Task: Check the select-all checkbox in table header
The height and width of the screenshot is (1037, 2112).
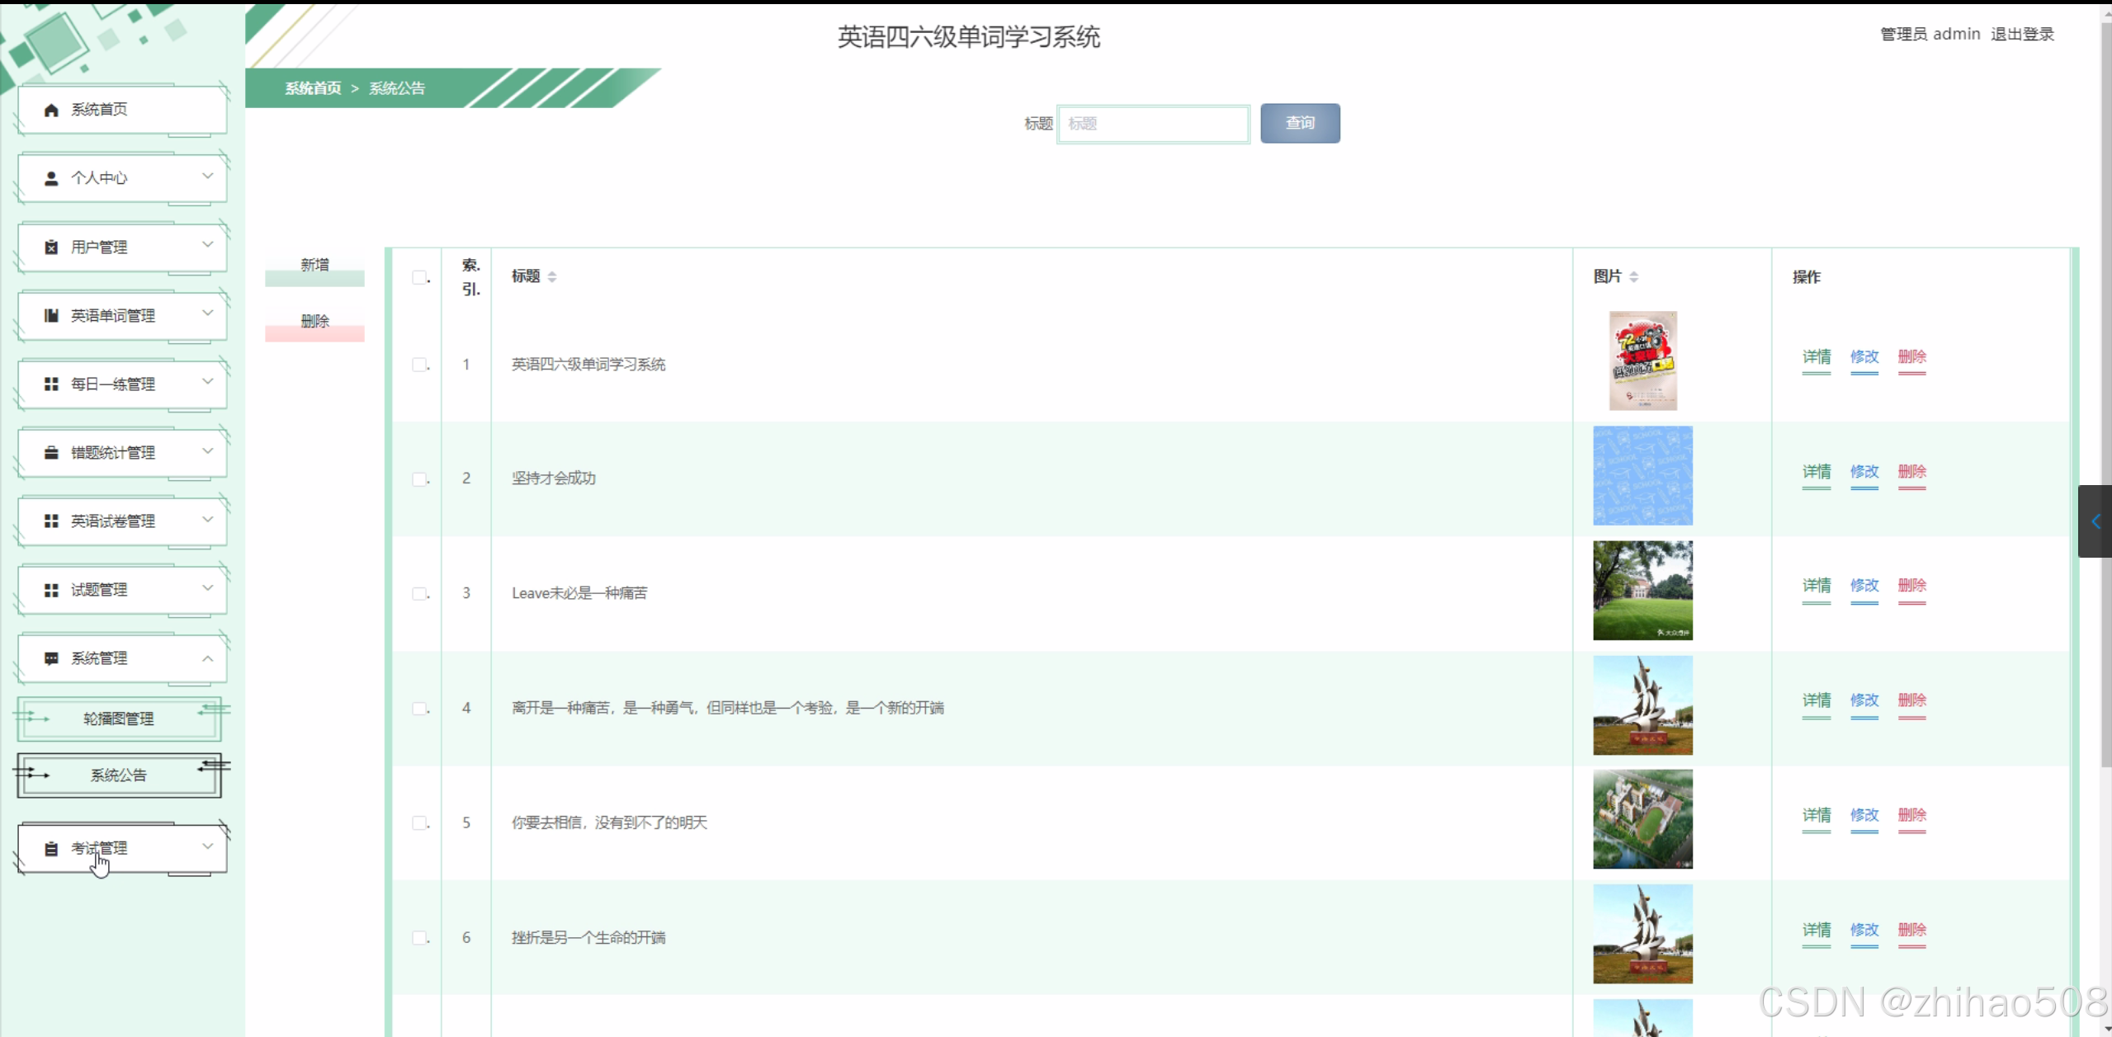Action: pos(418,277)
